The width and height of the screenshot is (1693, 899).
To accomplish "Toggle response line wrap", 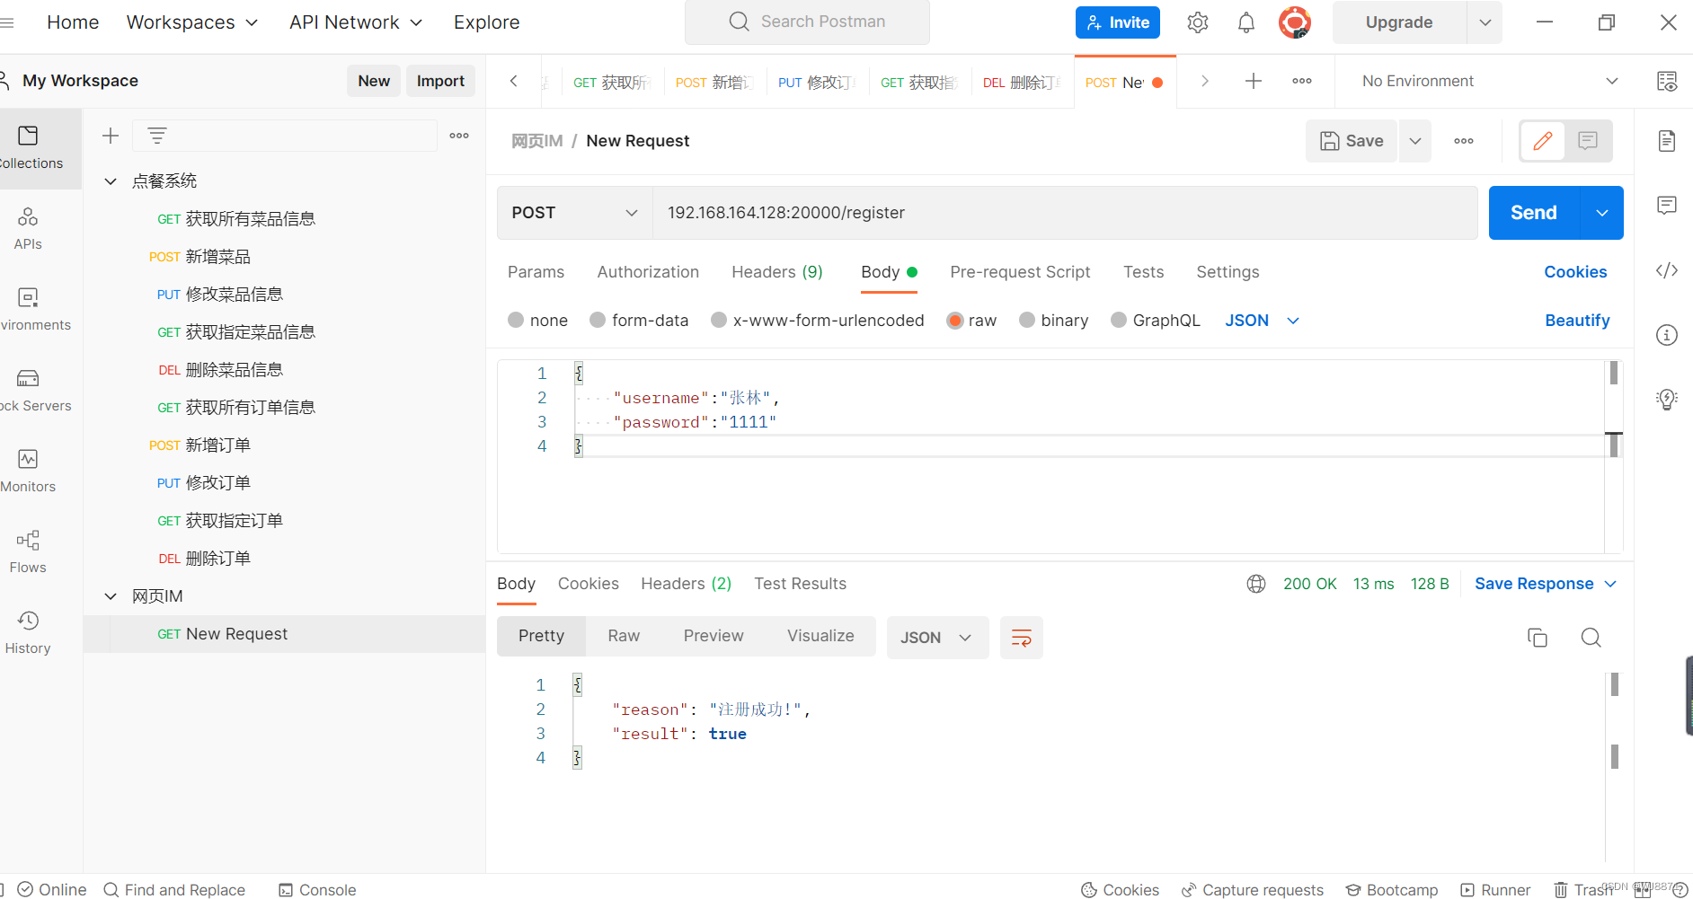I will pos(1022,638).
